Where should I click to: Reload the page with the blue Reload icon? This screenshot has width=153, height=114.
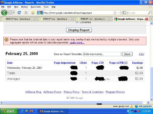[x=19, y=13]
